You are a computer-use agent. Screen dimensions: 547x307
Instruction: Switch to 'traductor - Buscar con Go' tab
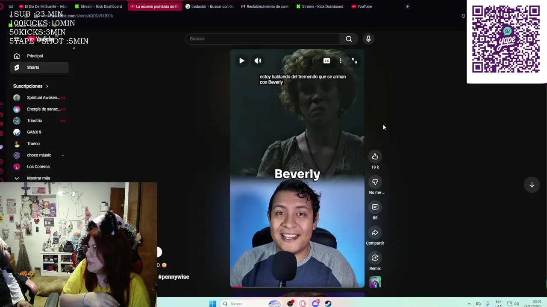[x=210, y=6]
